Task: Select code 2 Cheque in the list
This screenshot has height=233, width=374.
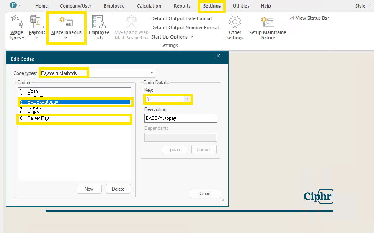Action: pyautogui.click(x=75, y=96)
